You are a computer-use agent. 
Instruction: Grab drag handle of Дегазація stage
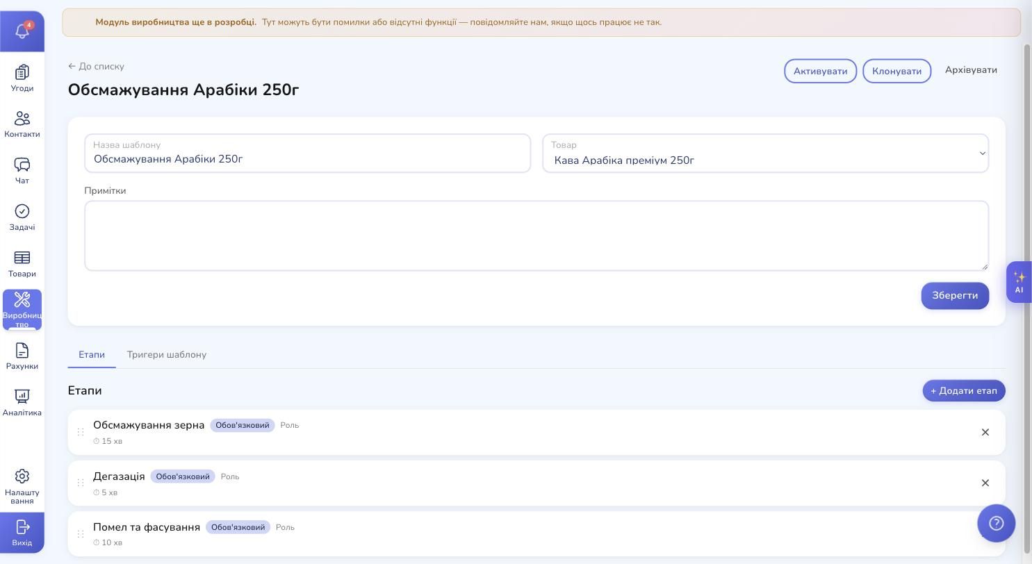(81, 483)
